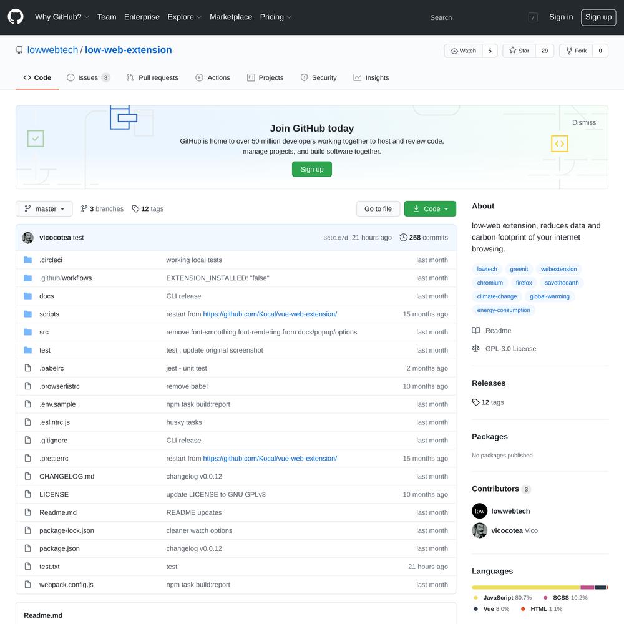Click the src folder icon
This screenshot has height=624, width=624.
point(28,332)
